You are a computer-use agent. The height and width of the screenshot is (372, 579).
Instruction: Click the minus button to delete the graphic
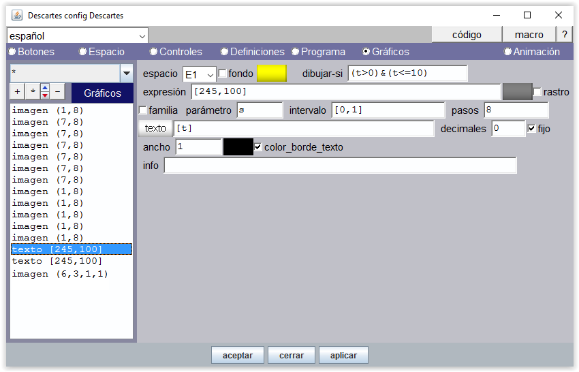[58, 92]
